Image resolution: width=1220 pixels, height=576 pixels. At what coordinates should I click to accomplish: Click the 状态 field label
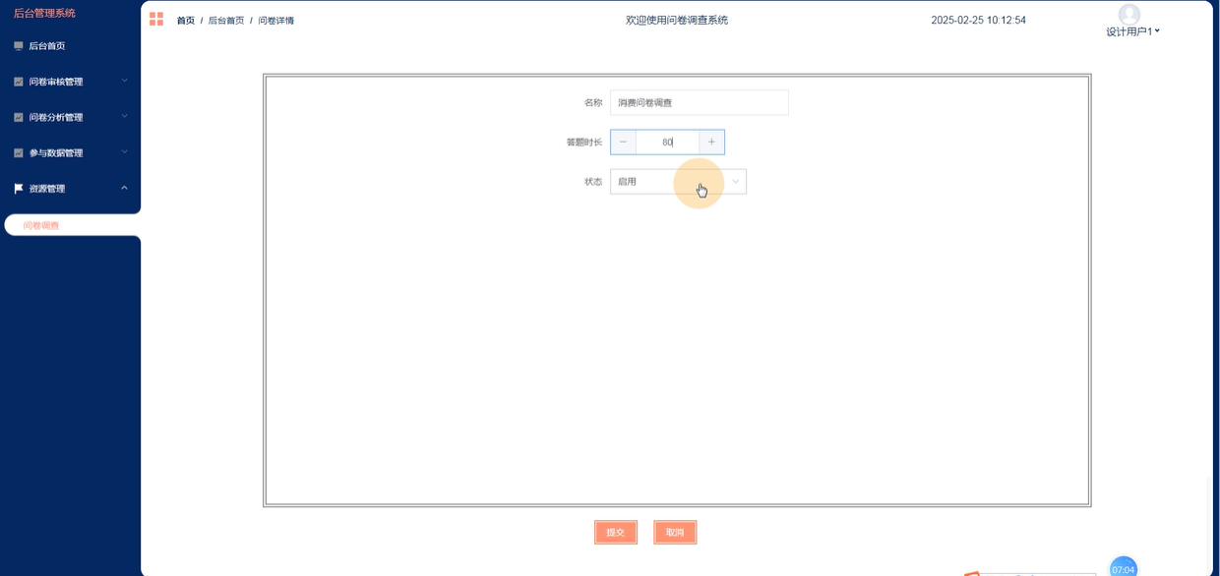(593, 182)
